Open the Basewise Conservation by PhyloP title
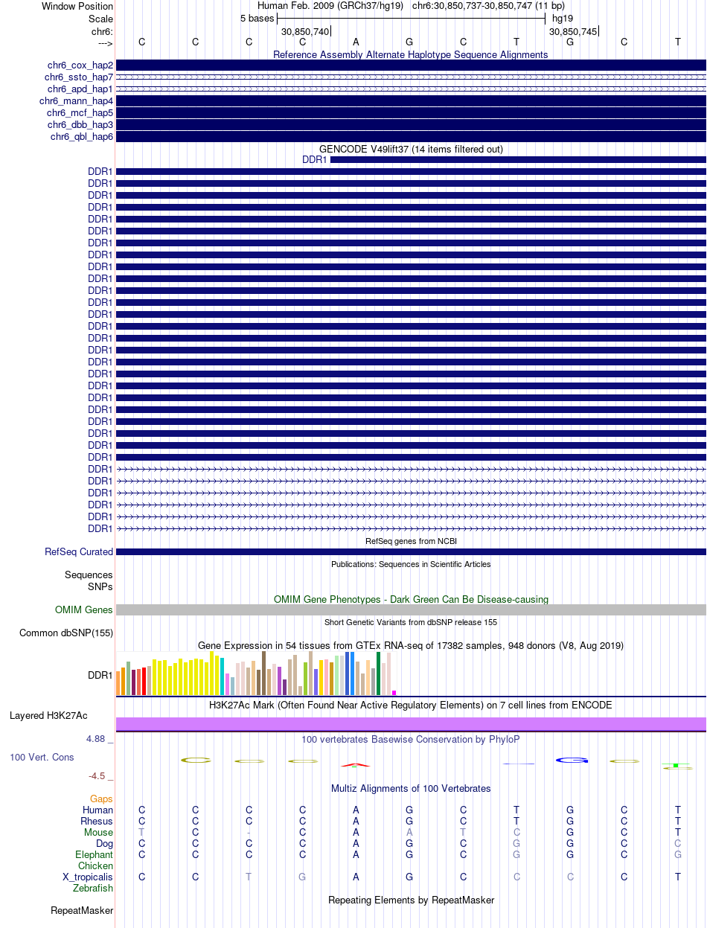The height and width of the screenshot is (928, 707). click(x=411, y=739)
